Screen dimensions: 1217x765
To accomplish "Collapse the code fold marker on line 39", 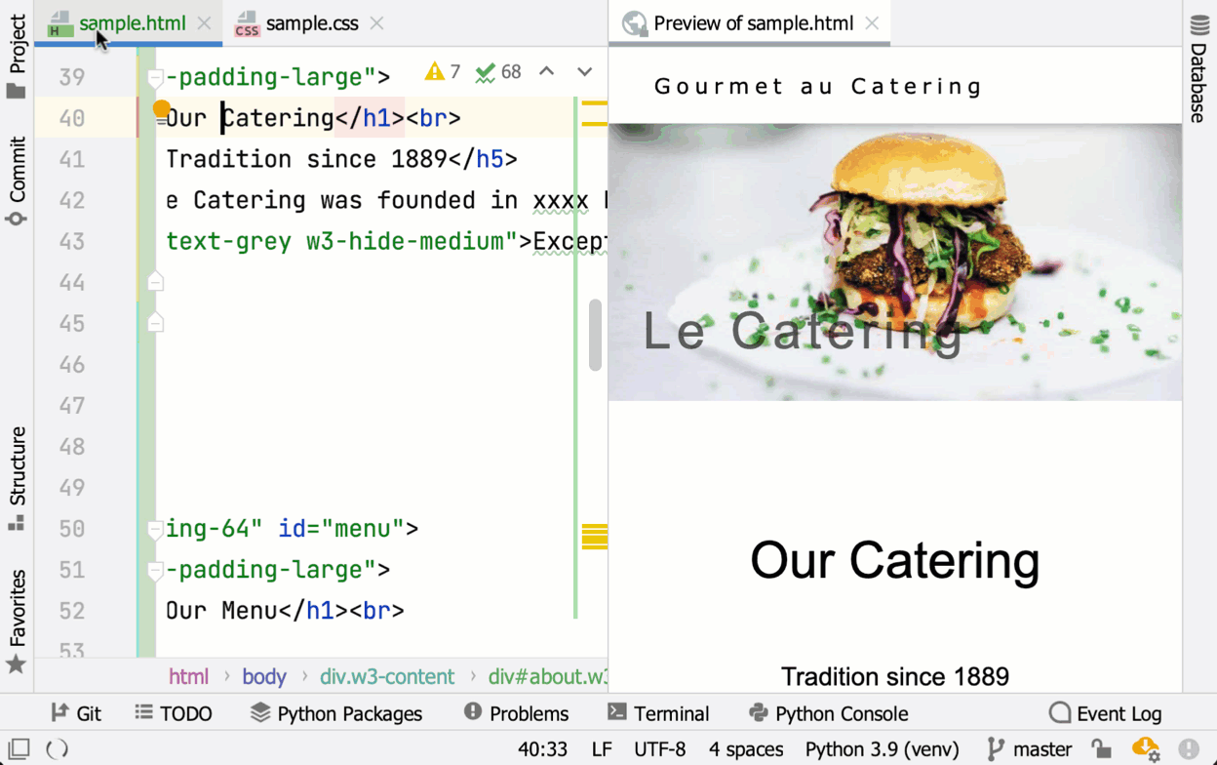I will 155,77.
